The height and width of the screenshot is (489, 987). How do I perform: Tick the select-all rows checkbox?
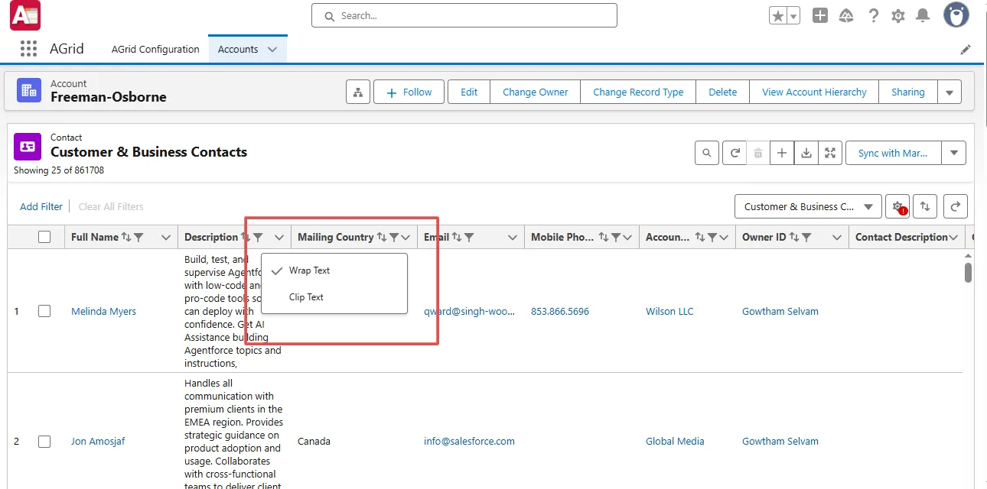[x=44, y=237]
